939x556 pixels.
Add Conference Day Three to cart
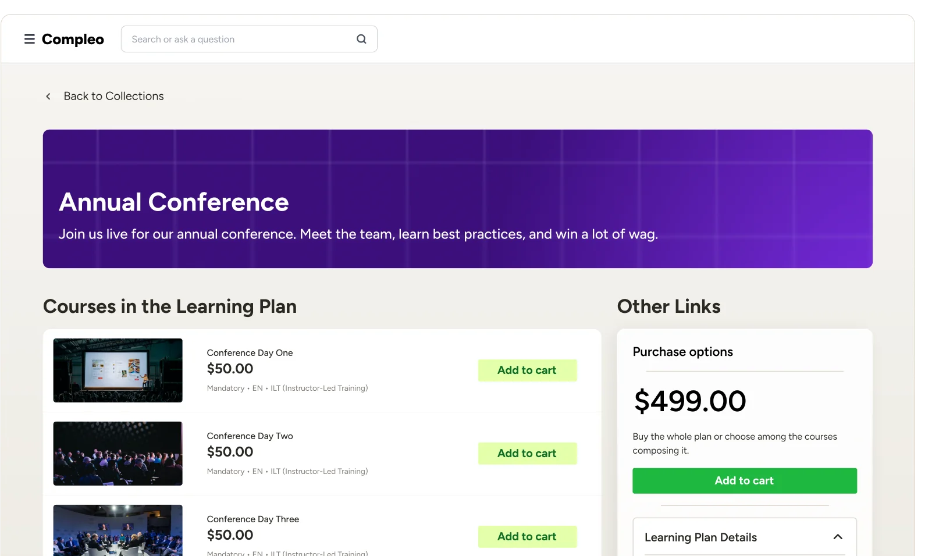(527, 537)
